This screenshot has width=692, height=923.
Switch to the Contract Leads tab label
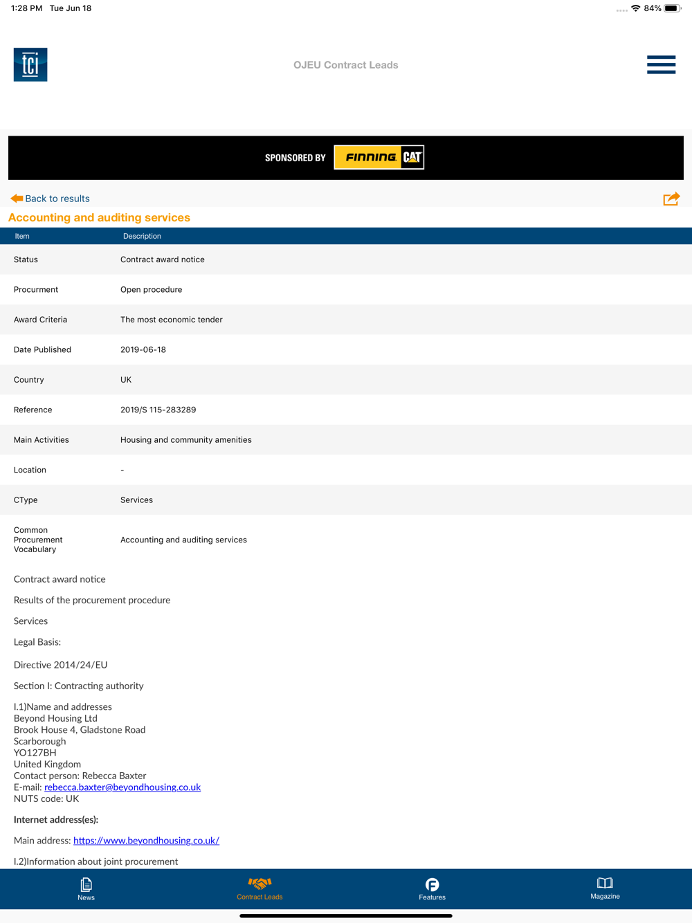pos(259,897)
